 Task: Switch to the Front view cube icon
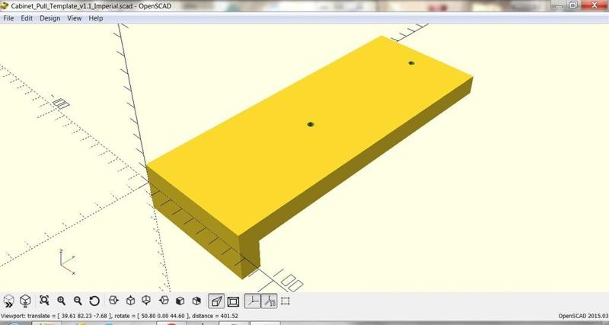(x=180, y=301)
